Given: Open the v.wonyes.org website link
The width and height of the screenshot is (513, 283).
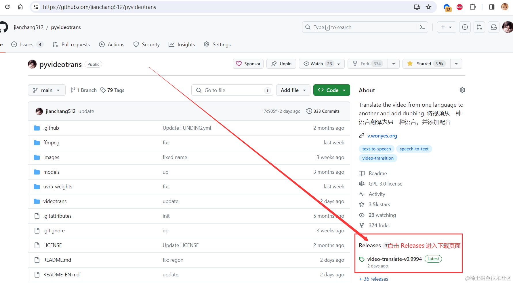Looking at the screenshot, I should tap(382, 136).
